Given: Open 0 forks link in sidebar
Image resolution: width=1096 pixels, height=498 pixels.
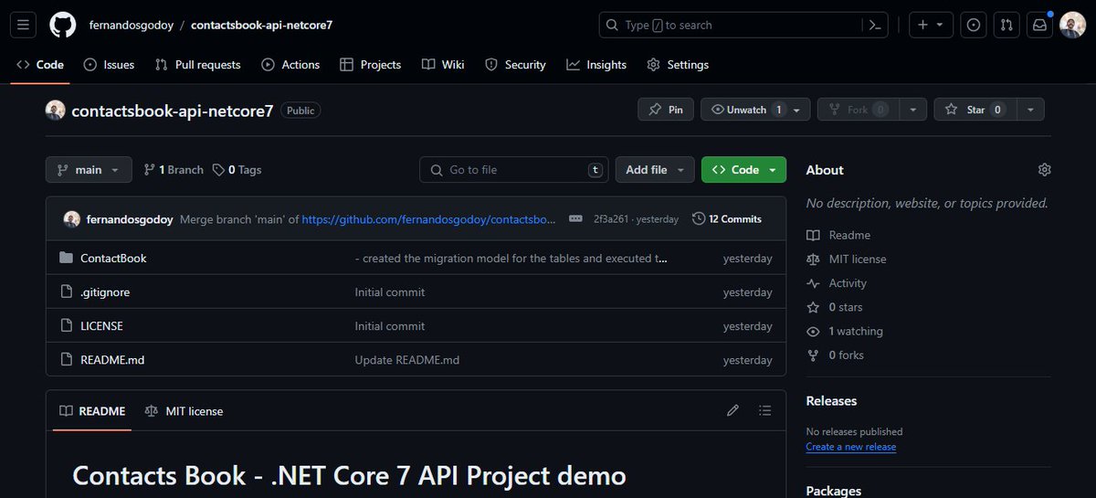Looking at the screenshot, I should 835,355.
